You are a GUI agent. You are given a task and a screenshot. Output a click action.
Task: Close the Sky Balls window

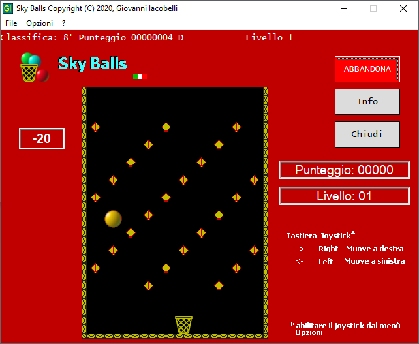[403, 8]
